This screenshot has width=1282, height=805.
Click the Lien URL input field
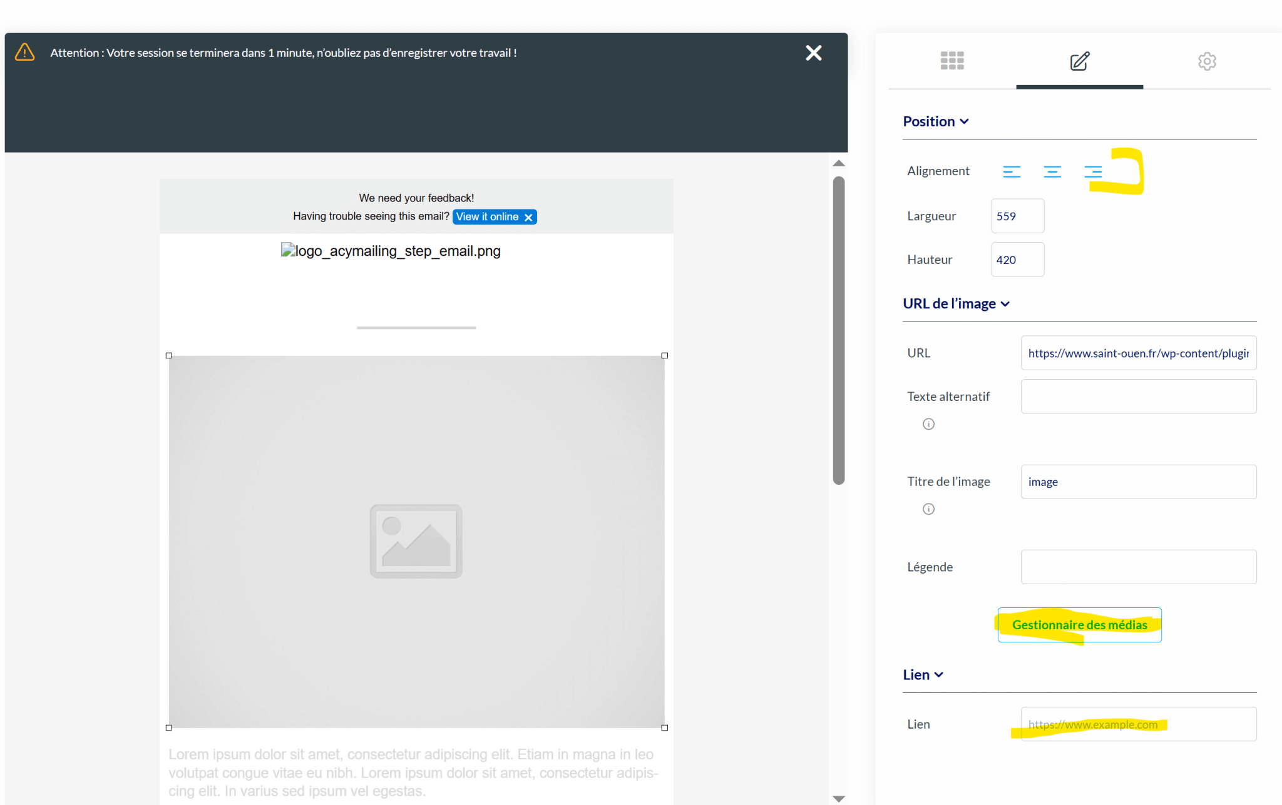pyautogui.click(x=1138, y=724)
